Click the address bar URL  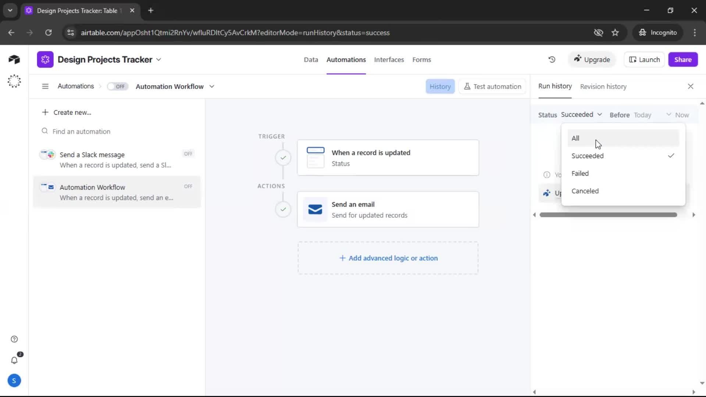[x=235, y=33]
